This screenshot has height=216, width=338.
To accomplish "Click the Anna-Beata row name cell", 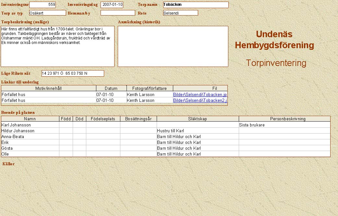I will 30,136.
